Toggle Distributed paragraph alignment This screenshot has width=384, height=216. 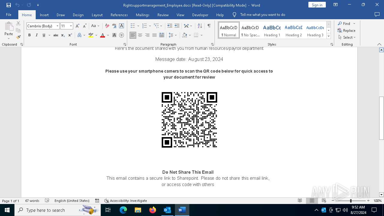(162, 35)
